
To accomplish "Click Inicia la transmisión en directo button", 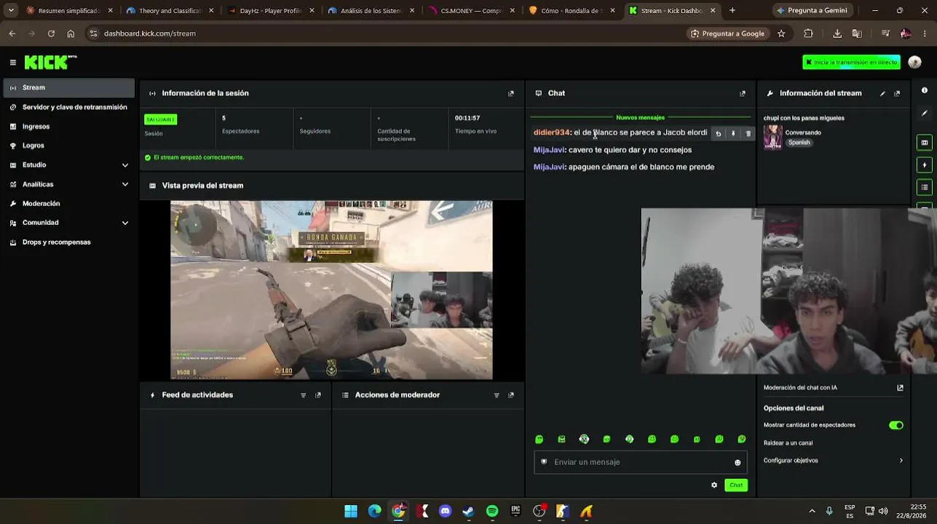I will (x=851, y=63).
